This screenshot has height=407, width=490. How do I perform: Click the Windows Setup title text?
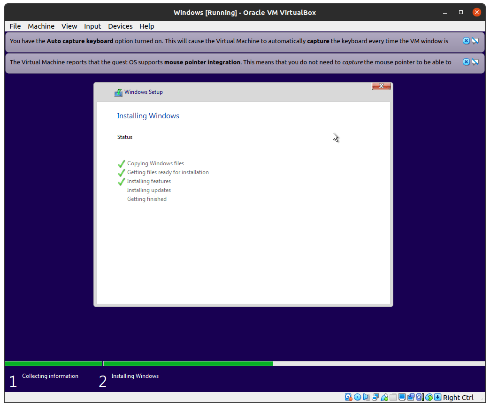144,92
